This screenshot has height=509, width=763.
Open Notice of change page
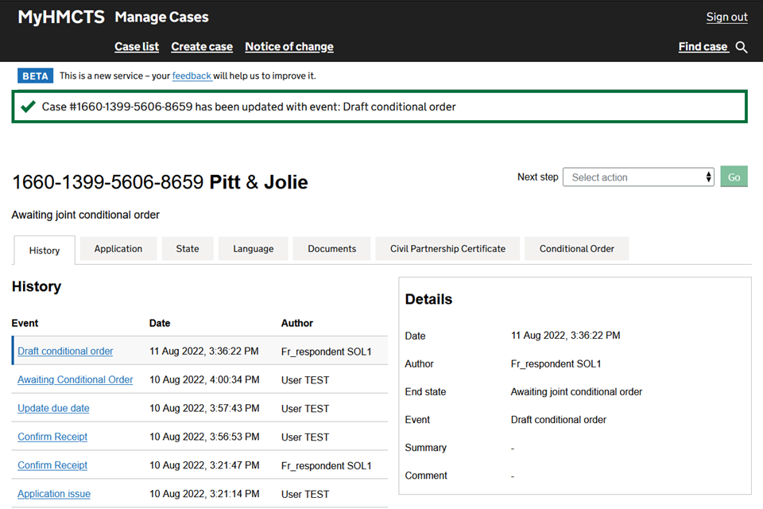(x=289, y=47)
